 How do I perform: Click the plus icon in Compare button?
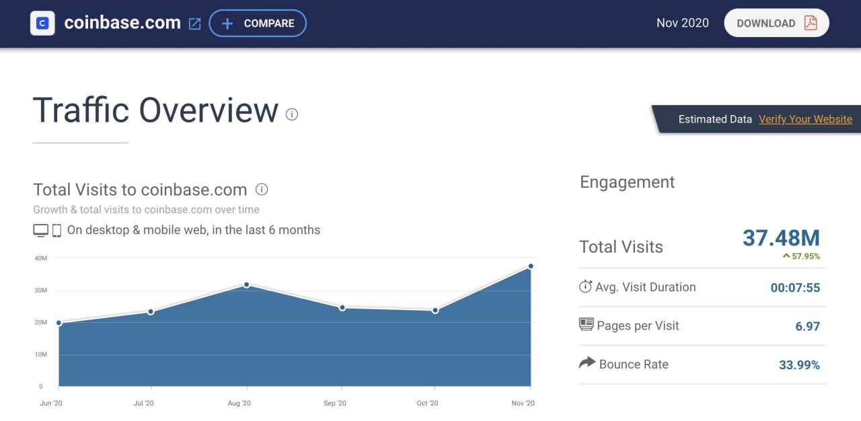click(x=227, y=24)
